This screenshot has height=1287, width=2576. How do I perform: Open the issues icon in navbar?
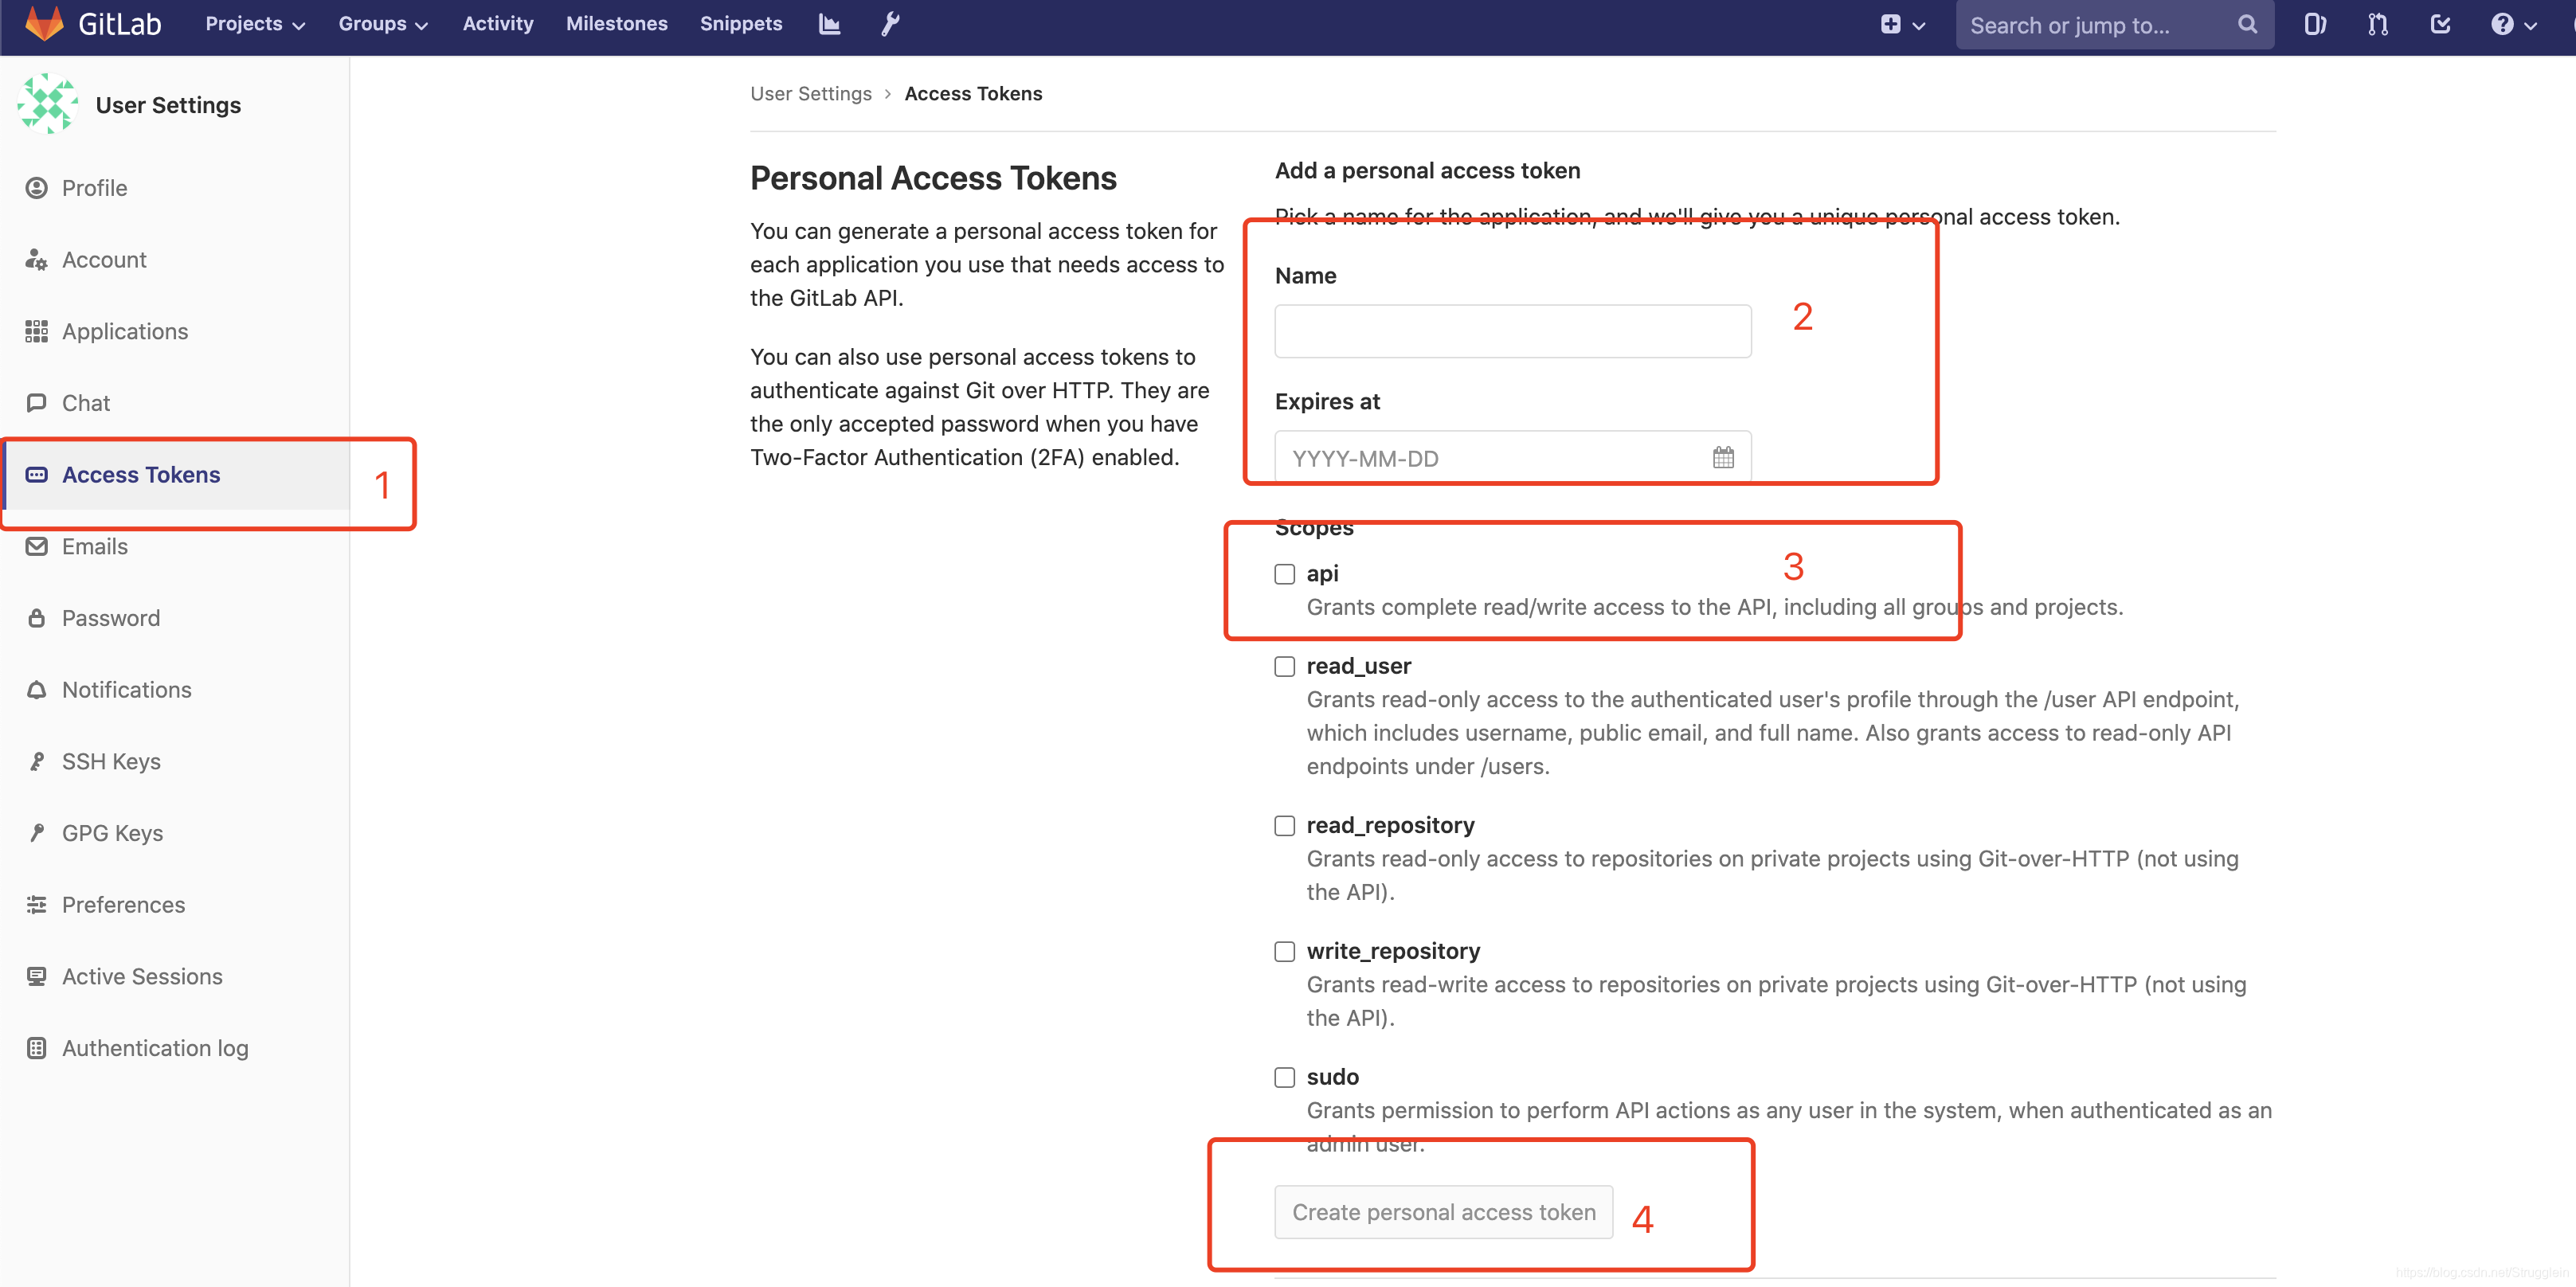[x=2315, y=25]
